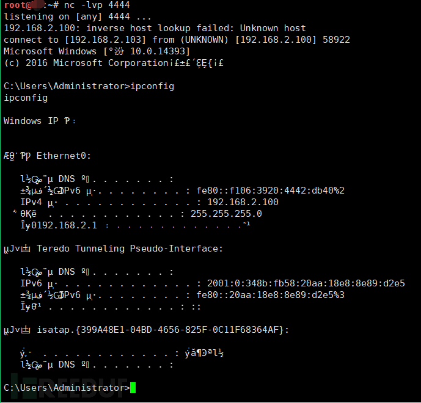The width and height of the screenshot is (421, 403).
Task: Click the inverse host lookup failed message
Action: click(x=155, y=28)
